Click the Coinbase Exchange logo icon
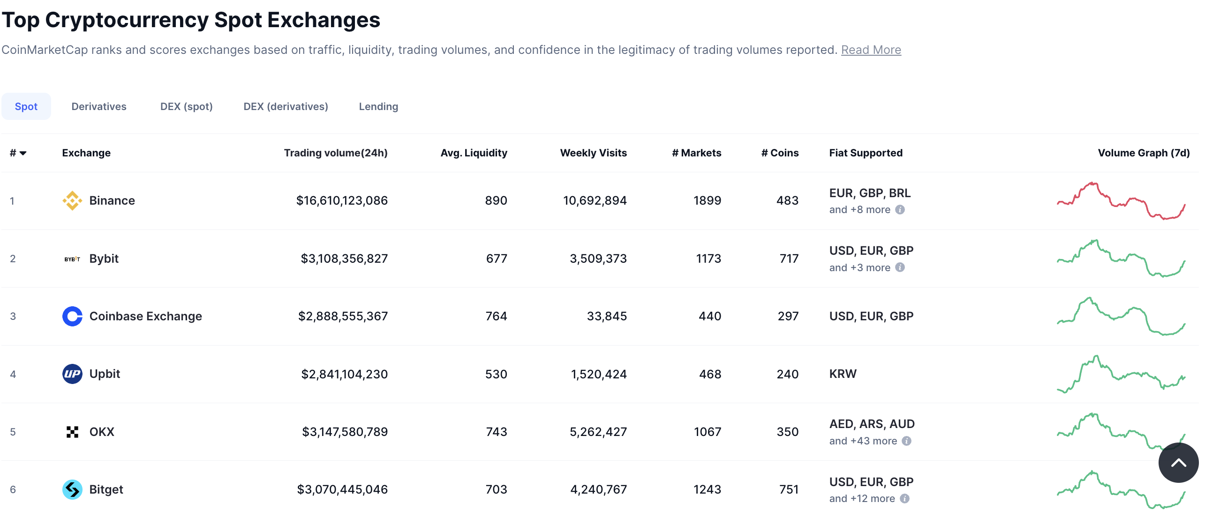Image resolution: width=1205 pixels, height=517 pixels. pyautogui.click(x=72, y=316)
